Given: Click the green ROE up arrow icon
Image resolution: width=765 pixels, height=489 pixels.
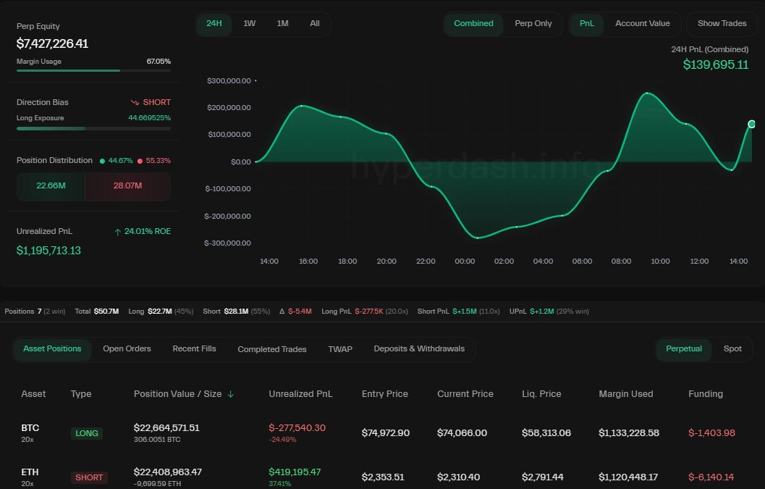Looking at the screenshot, I should [x=117, y=231].
